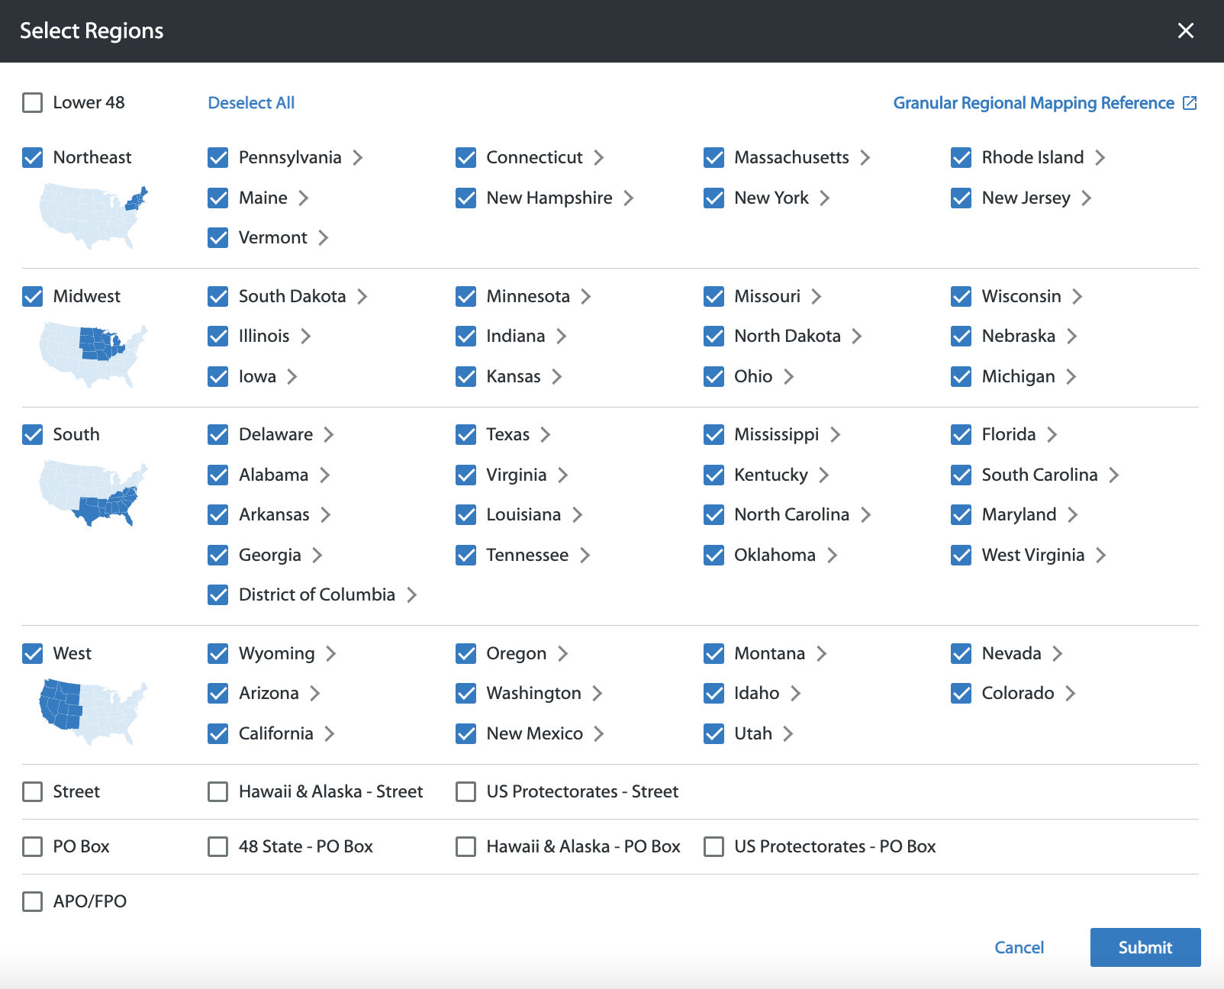Expand South Dakota chevron arrow

362,296
